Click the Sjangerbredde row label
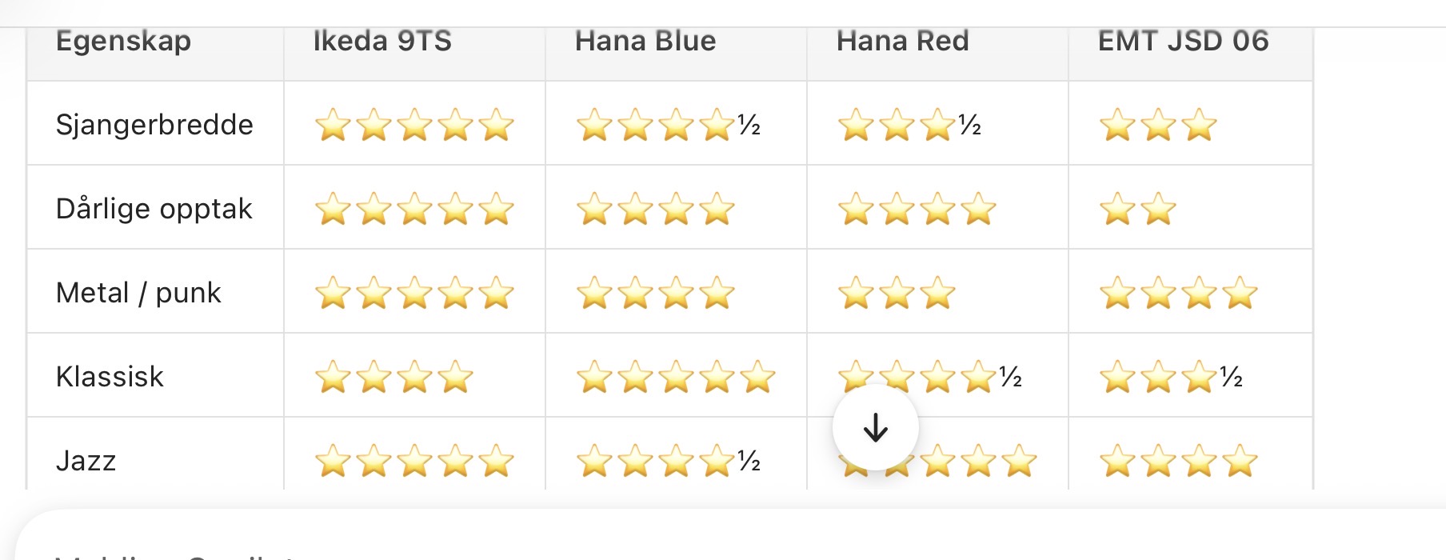The height and width of the screenshot is (560, 1446). (x=154, y=125)
